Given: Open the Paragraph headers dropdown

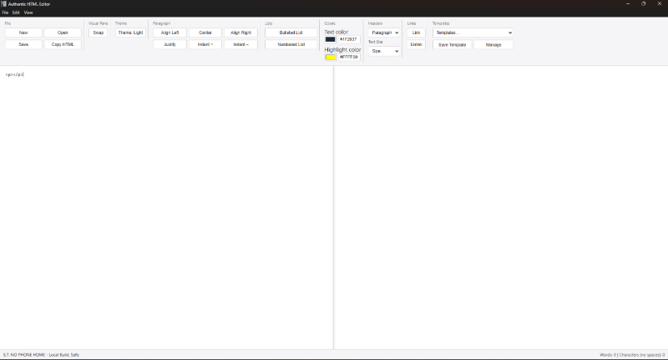Looking at the screenshot, I should 384,33.
